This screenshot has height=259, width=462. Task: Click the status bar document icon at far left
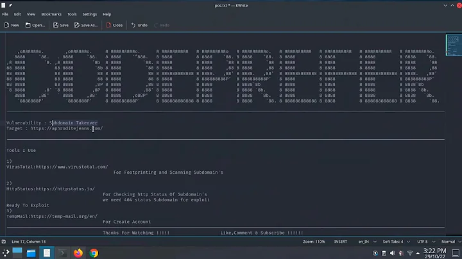[4, 242]
